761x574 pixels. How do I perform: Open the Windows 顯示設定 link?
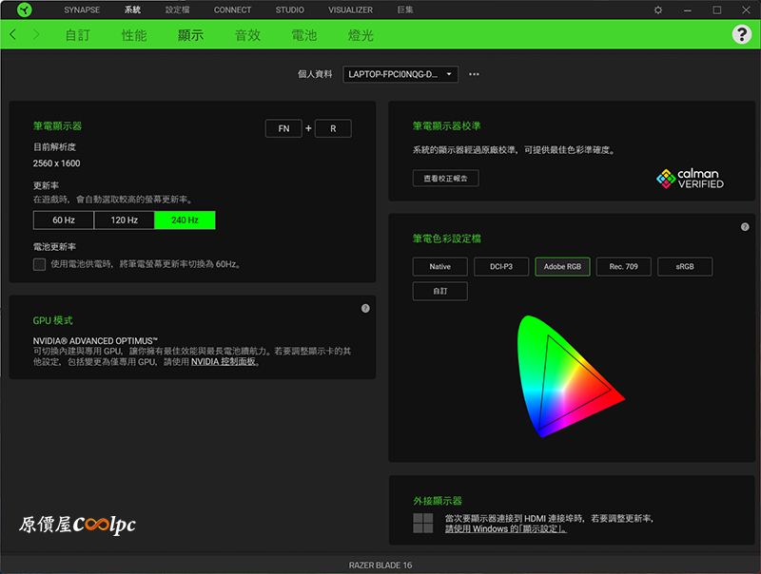tap(506, 529)
